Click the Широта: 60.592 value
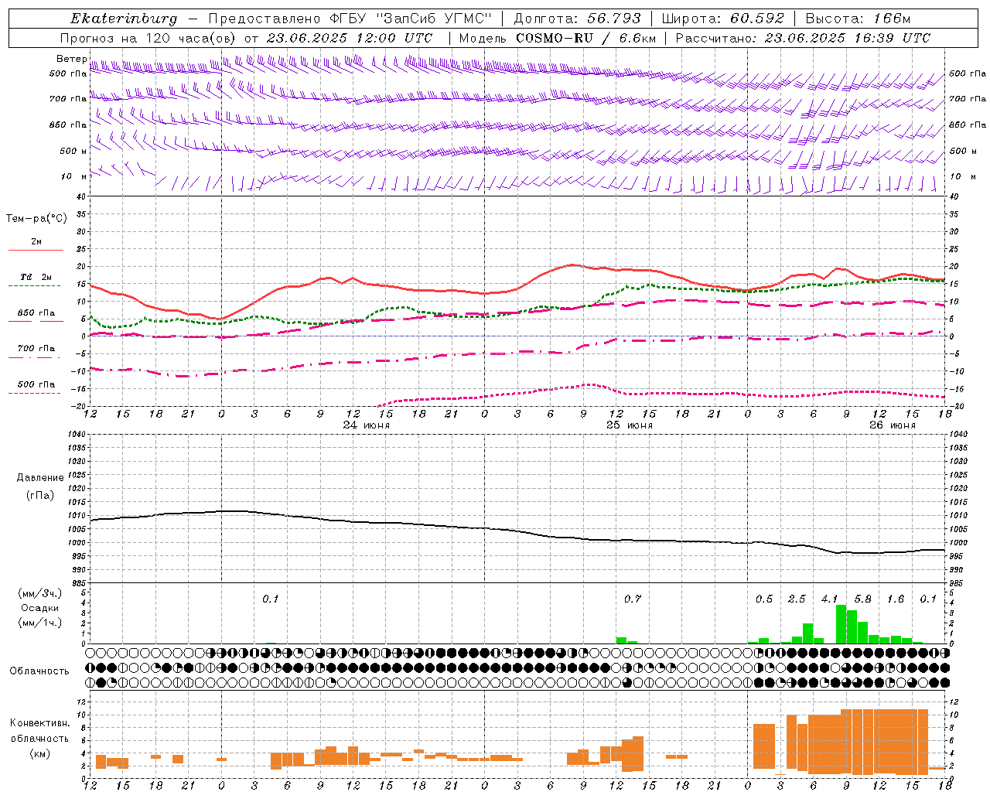Viewport: 990px width, 792px height. tap(723, 19)
